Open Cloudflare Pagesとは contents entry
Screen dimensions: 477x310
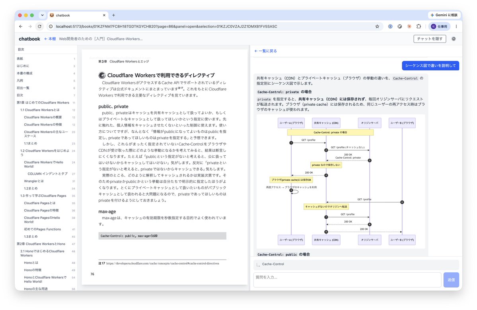(x=46, y=203)
